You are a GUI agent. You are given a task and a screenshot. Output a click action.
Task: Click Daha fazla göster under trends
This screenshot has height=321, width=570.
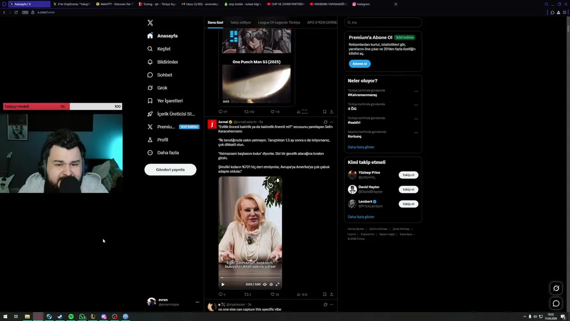click(x=361, y=147)
